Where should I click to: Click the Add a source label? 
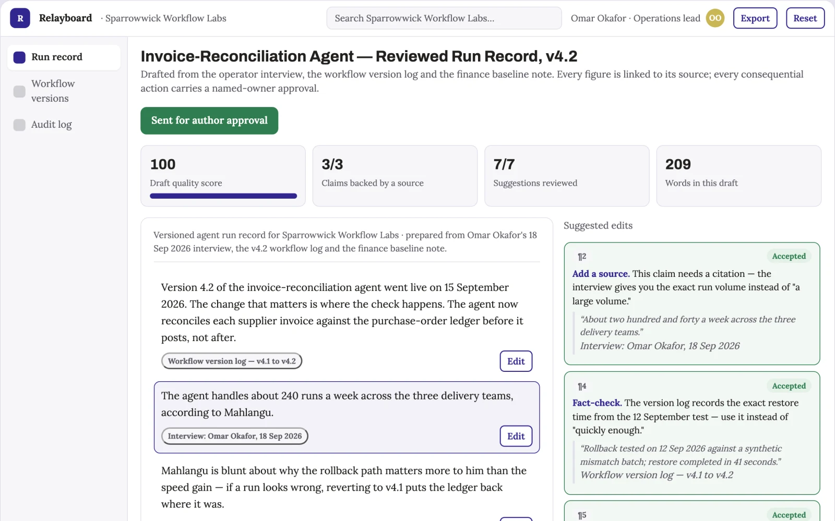601,274
